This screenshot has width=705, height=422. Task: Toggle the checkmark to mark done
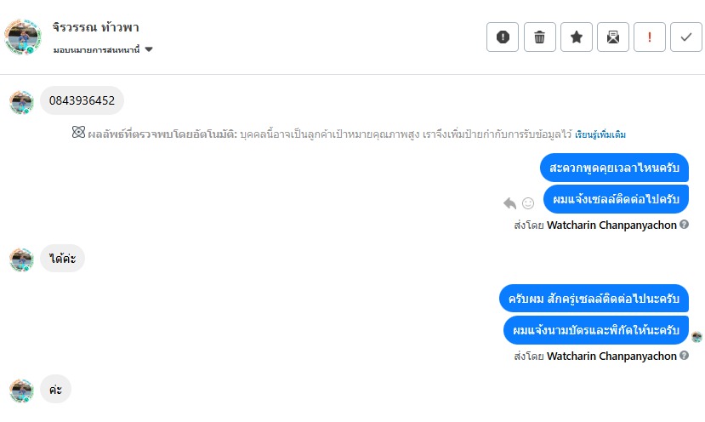[x=685, y=37]
